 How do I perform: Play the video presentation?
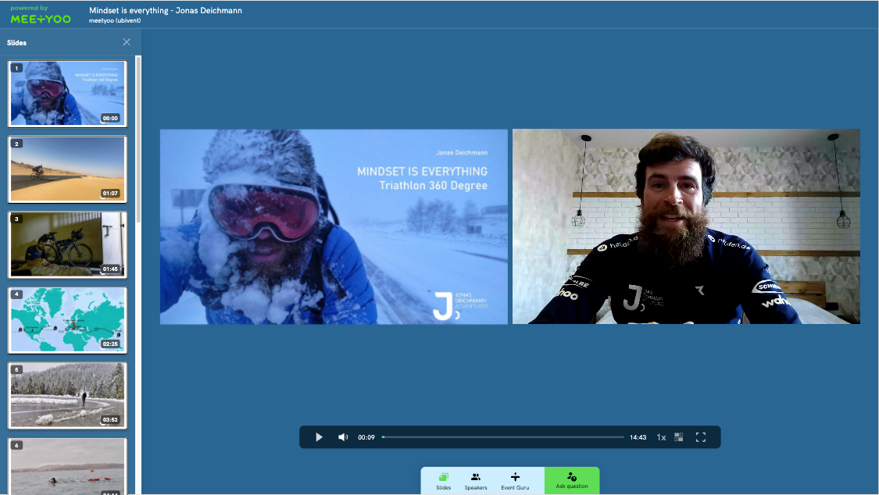[319, 437]
